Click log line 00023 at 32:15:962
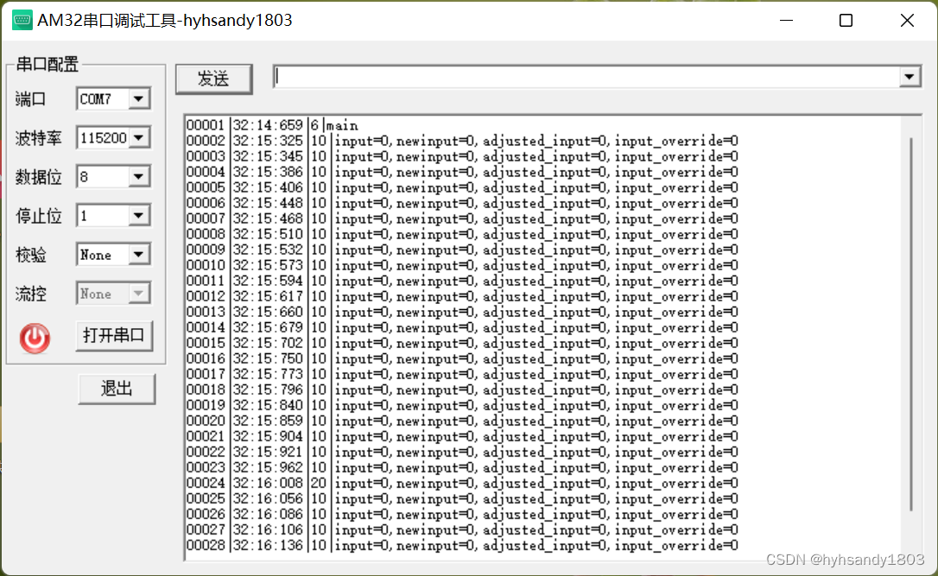The height and width of the screenshot is (576, 938). [x=462, y=468]
